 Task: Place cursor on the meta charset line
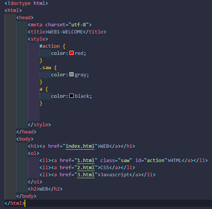coord(60,25)
